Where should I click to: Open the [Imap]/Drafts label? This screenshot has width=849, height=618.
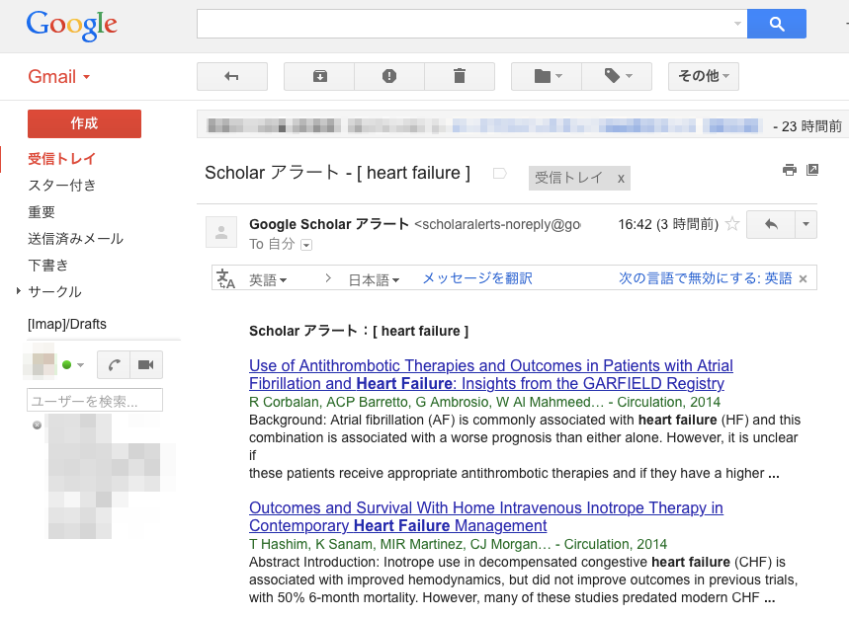pos(67,324)
